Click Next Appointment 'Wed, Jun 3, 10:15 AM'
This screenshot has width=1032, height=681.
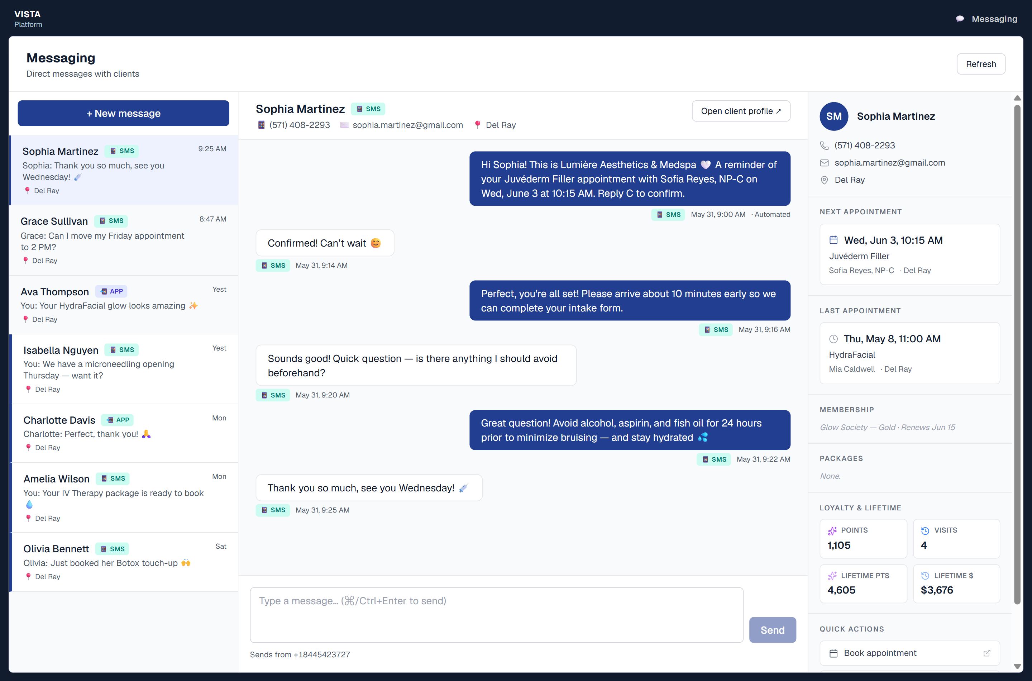pos(893,240)
